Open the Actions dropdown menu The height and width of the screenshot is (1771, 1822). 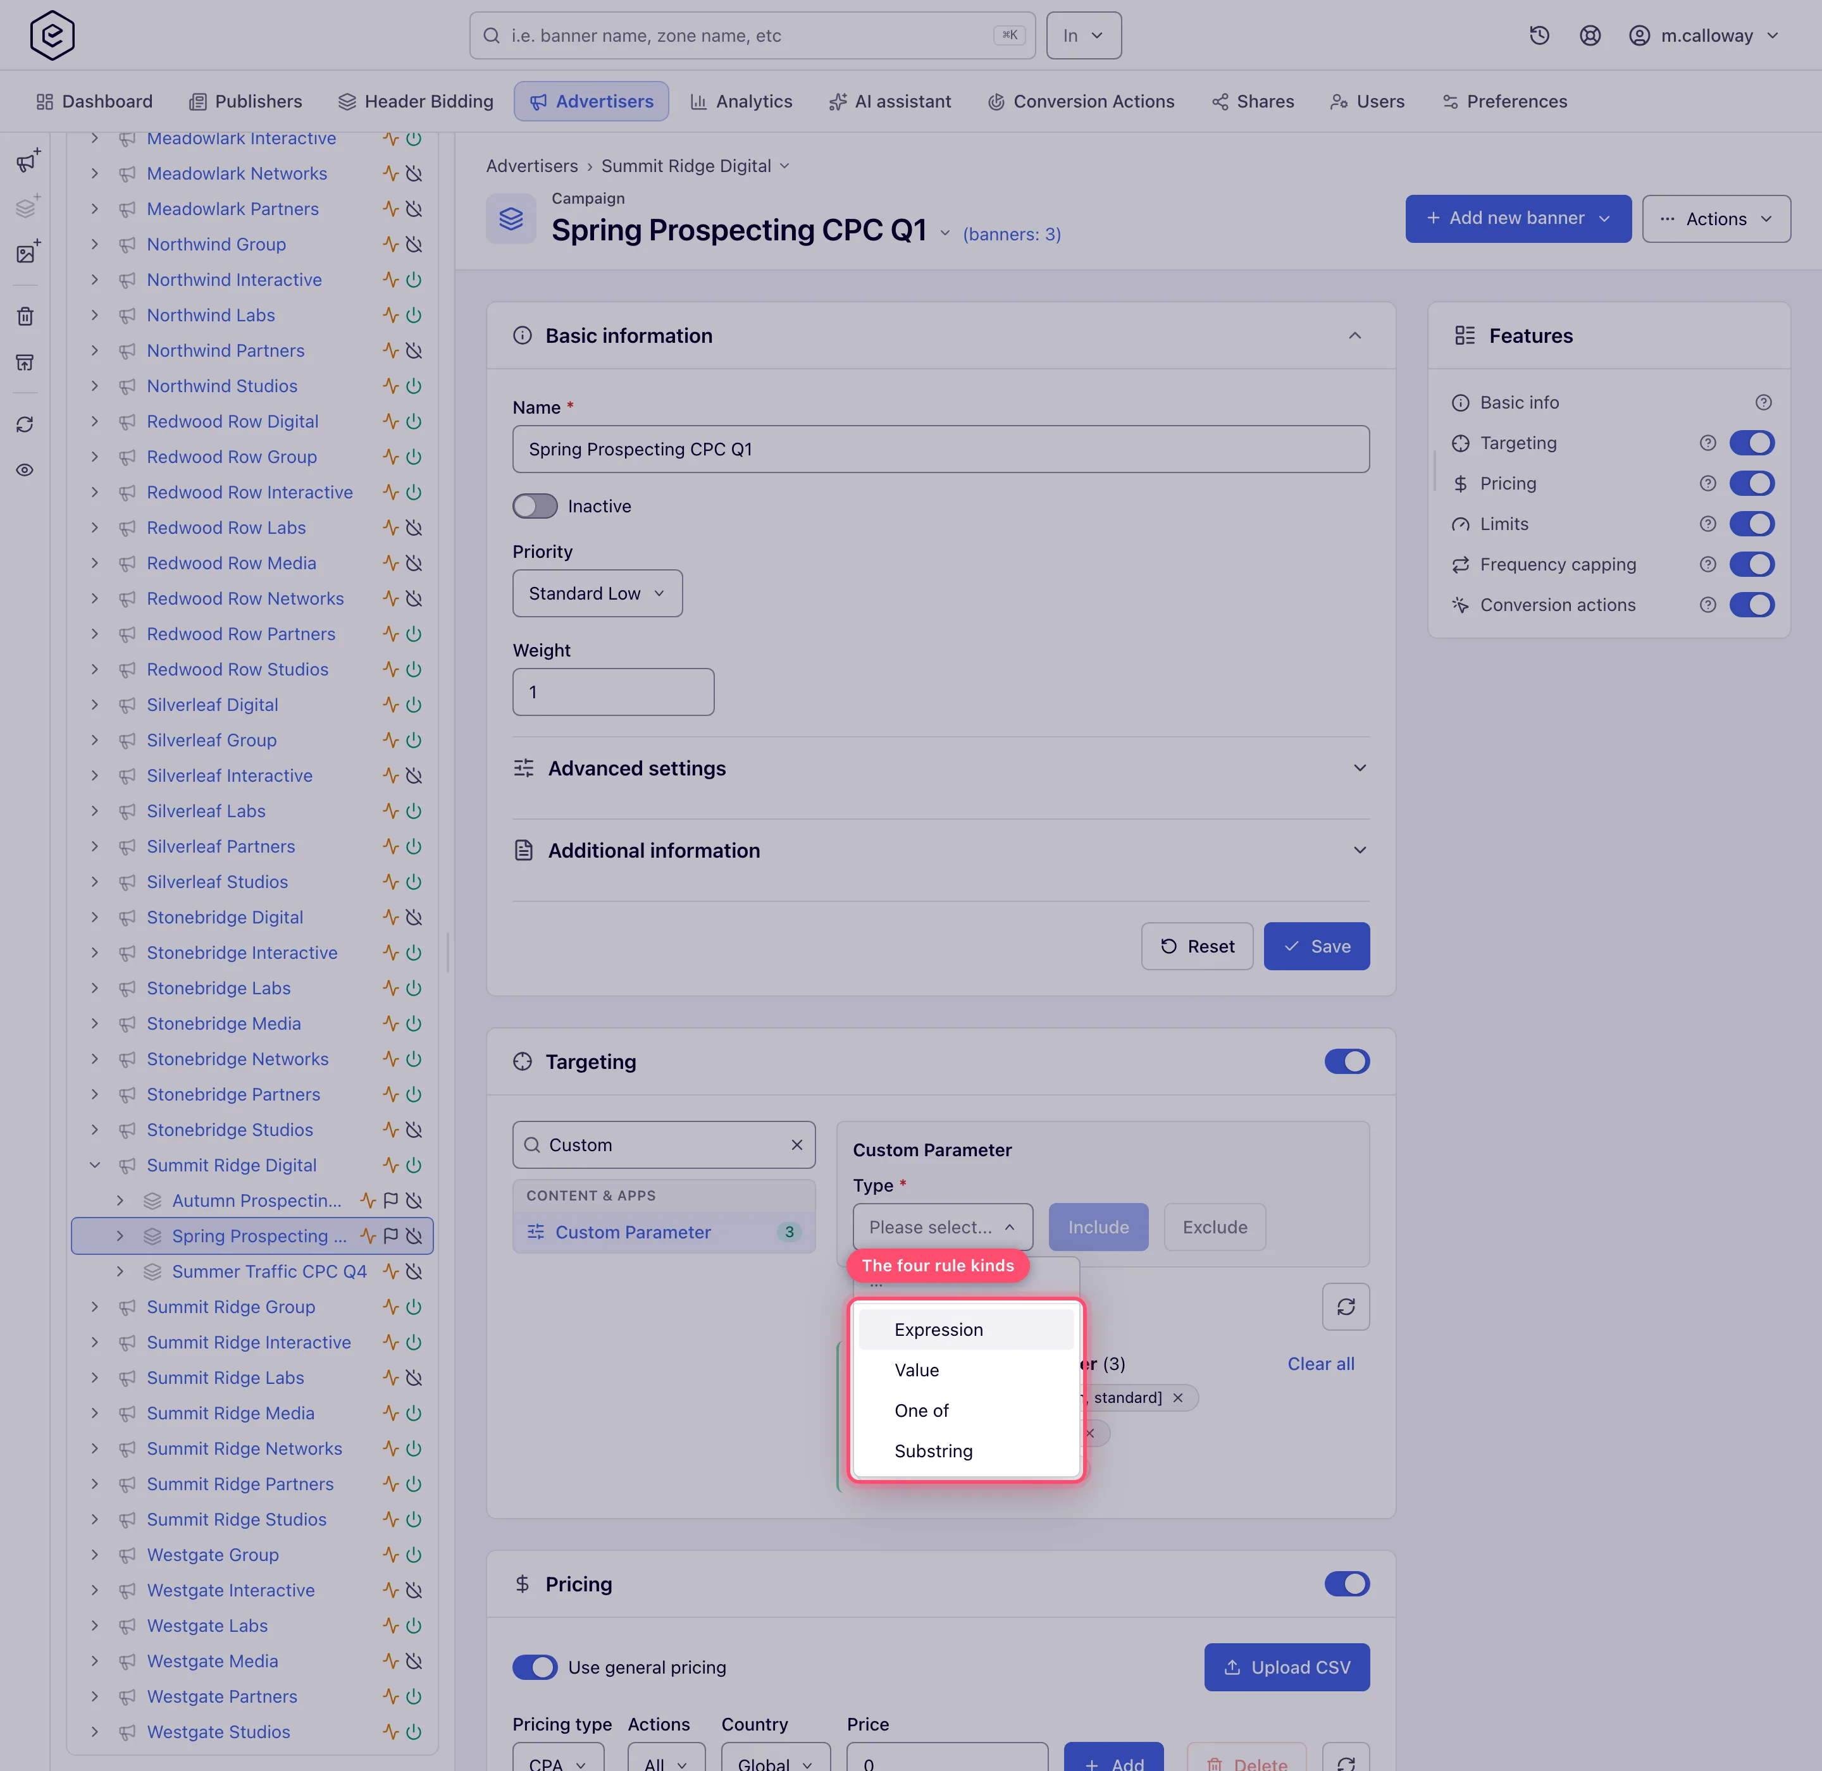(1716, 219)
